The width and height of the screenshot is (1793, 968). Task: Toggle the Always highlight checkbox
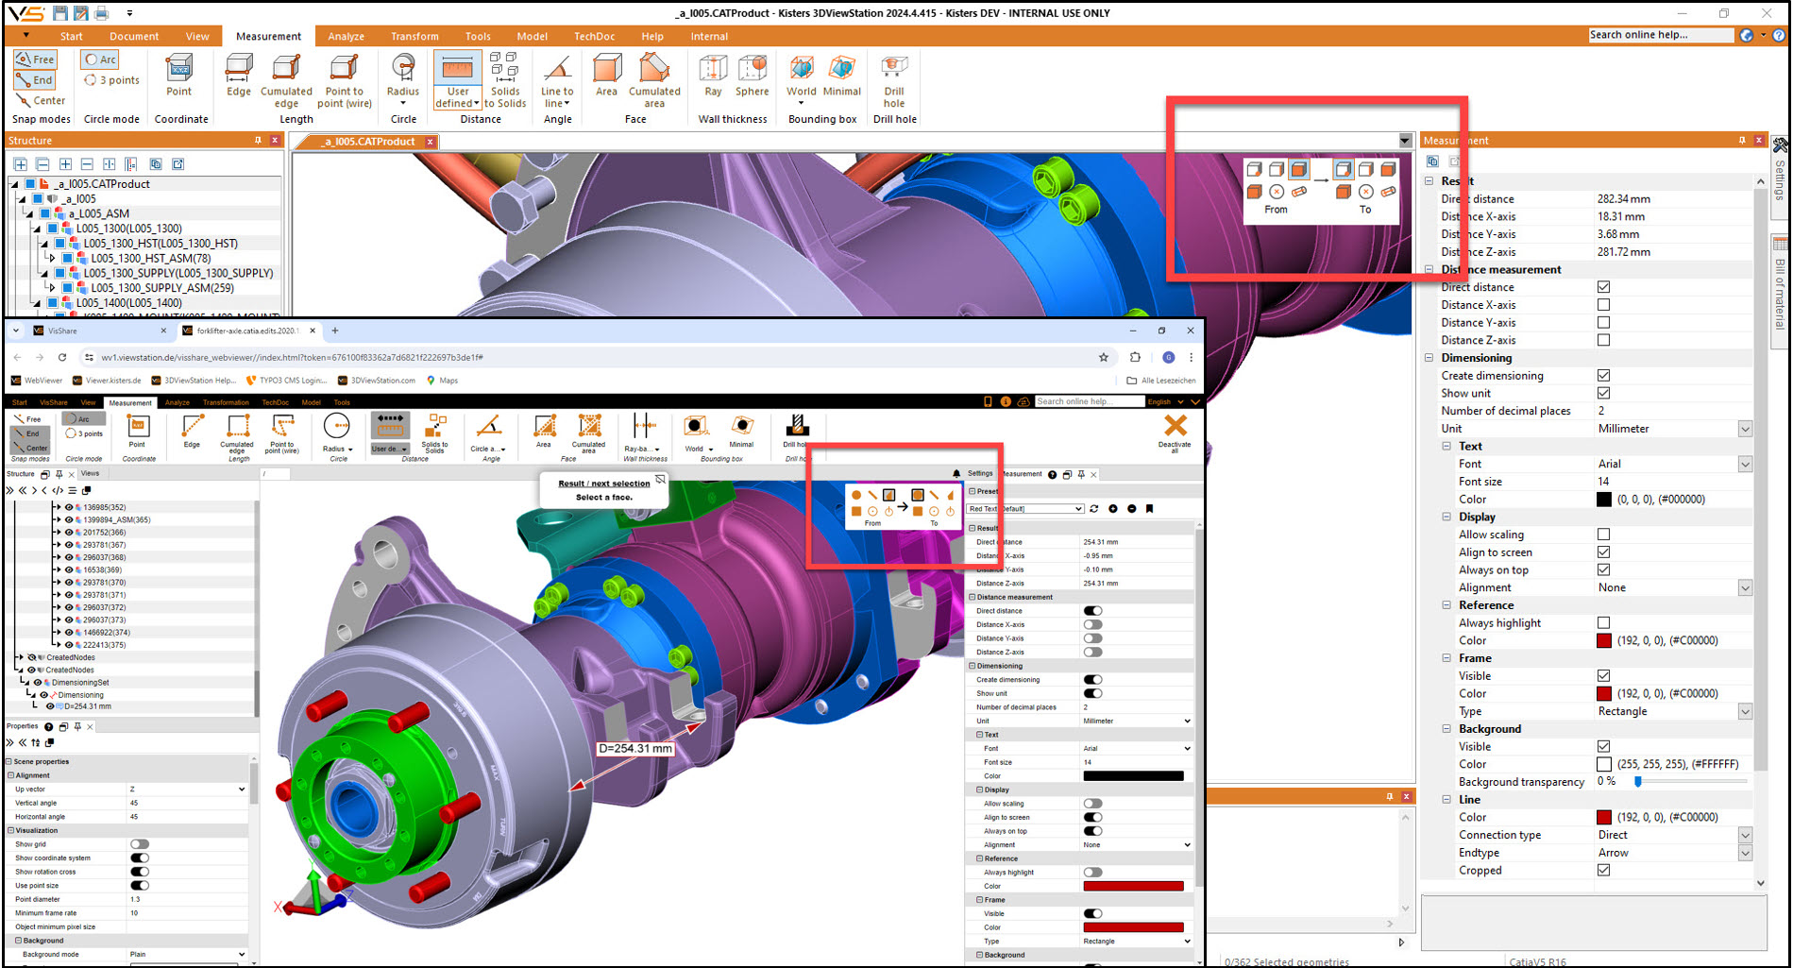1603,622
